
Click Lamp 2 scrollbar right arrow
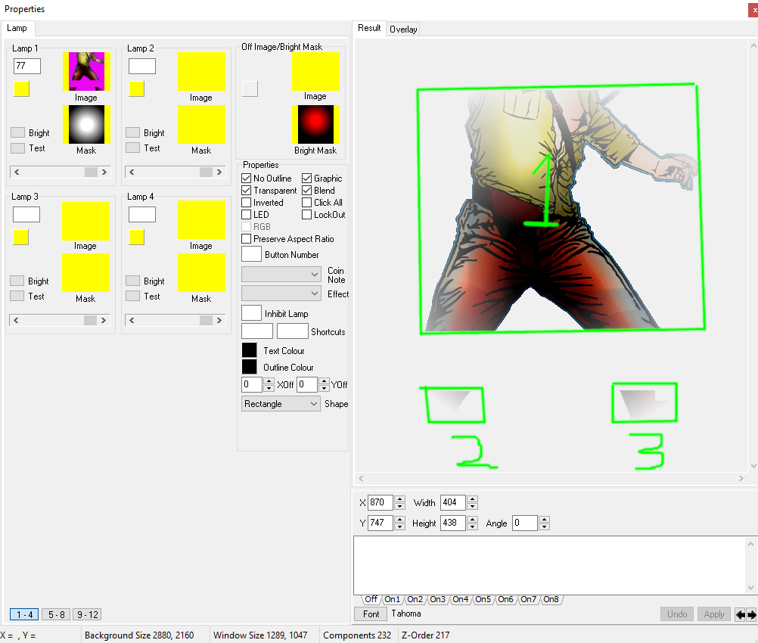[219, 172]
